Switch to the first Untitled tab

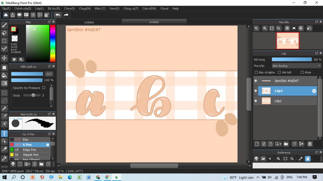[x=89, y=22]
